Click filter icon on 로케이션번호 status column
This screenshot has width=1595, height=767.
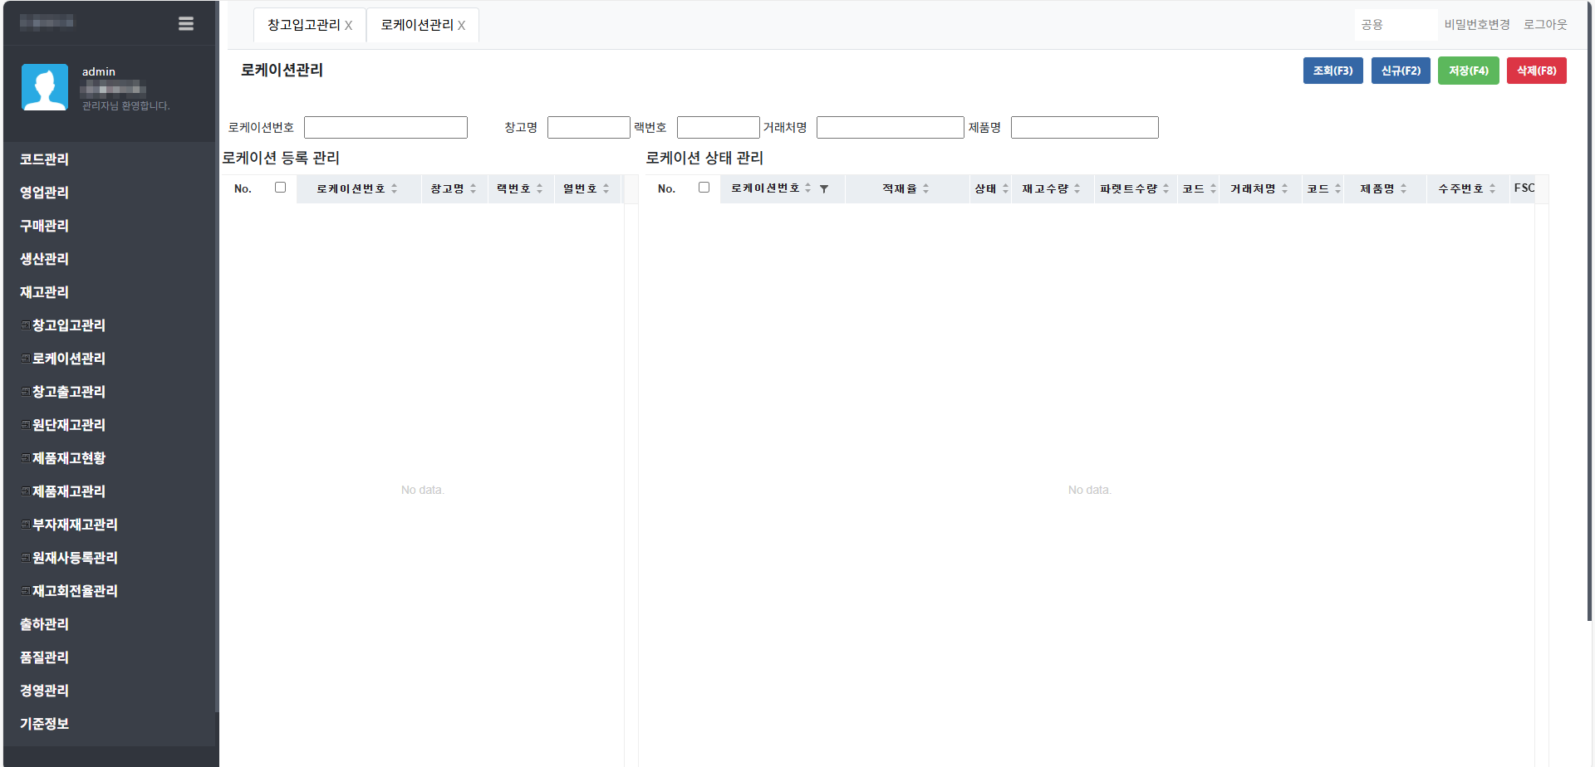(824, 189)
